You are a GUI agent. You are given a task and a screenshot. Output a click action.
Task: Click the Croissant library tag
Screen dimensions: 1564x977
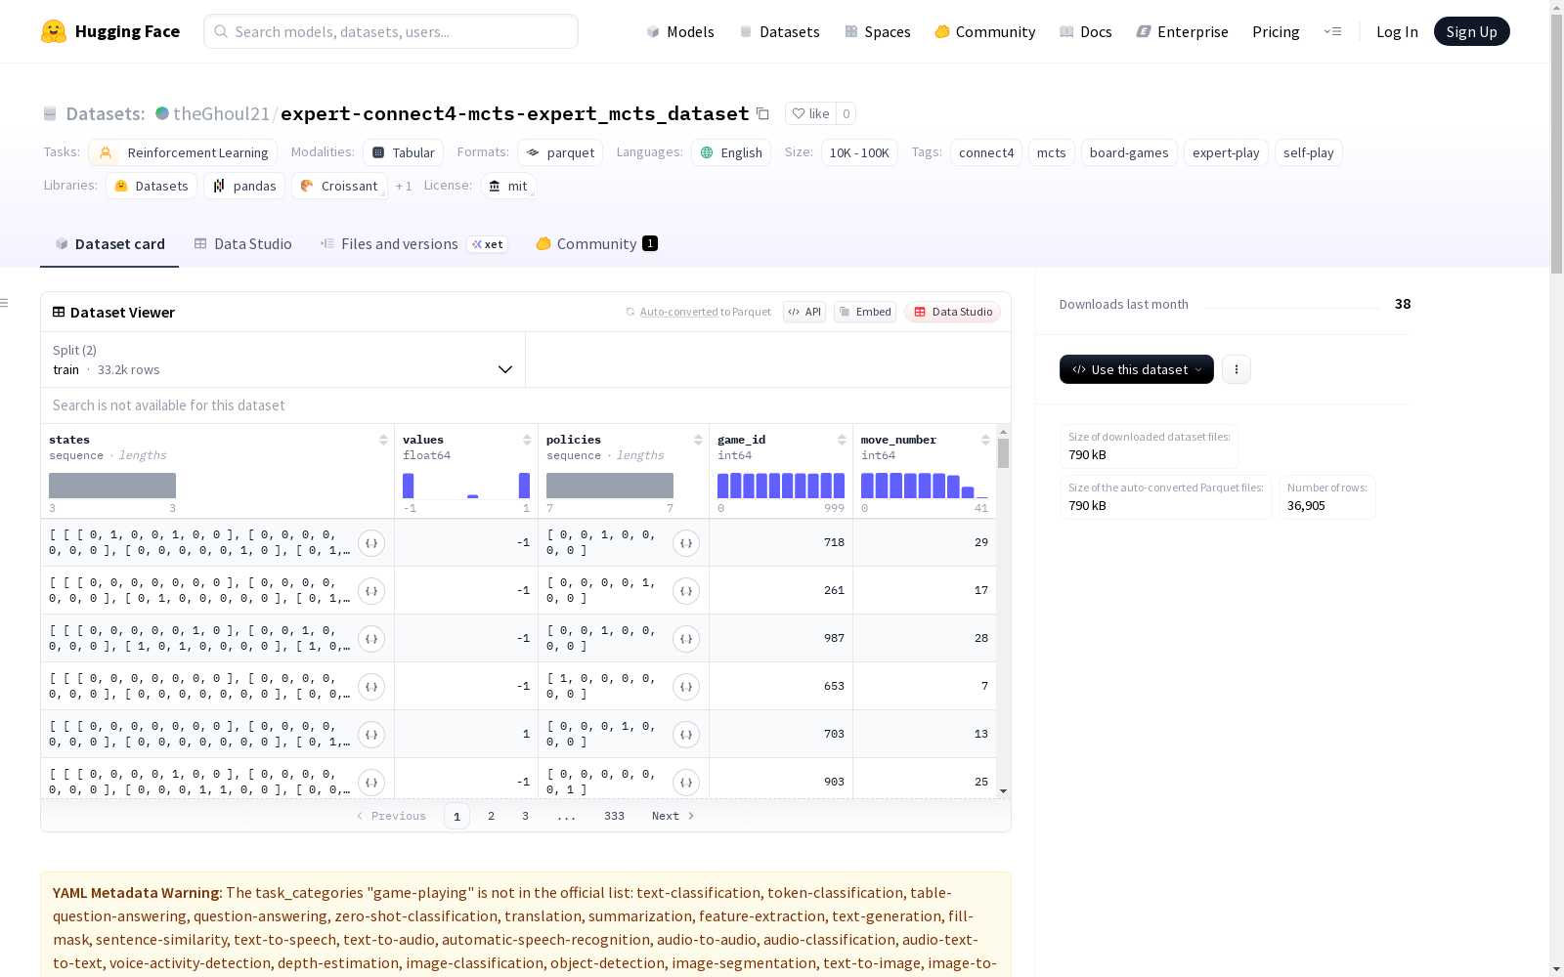[x=339, y=186]
